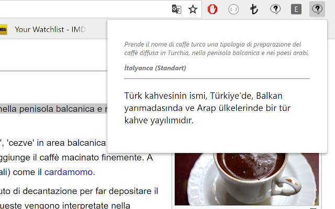Click the yellow IMDb favicon

click(3, 29)
